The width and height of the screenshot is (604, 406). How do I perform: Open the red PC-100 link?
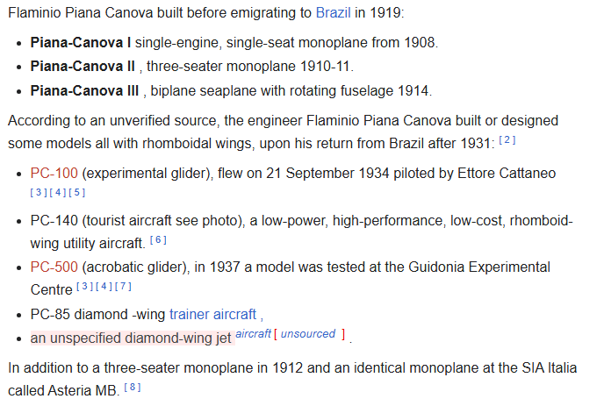click(54, 173)
